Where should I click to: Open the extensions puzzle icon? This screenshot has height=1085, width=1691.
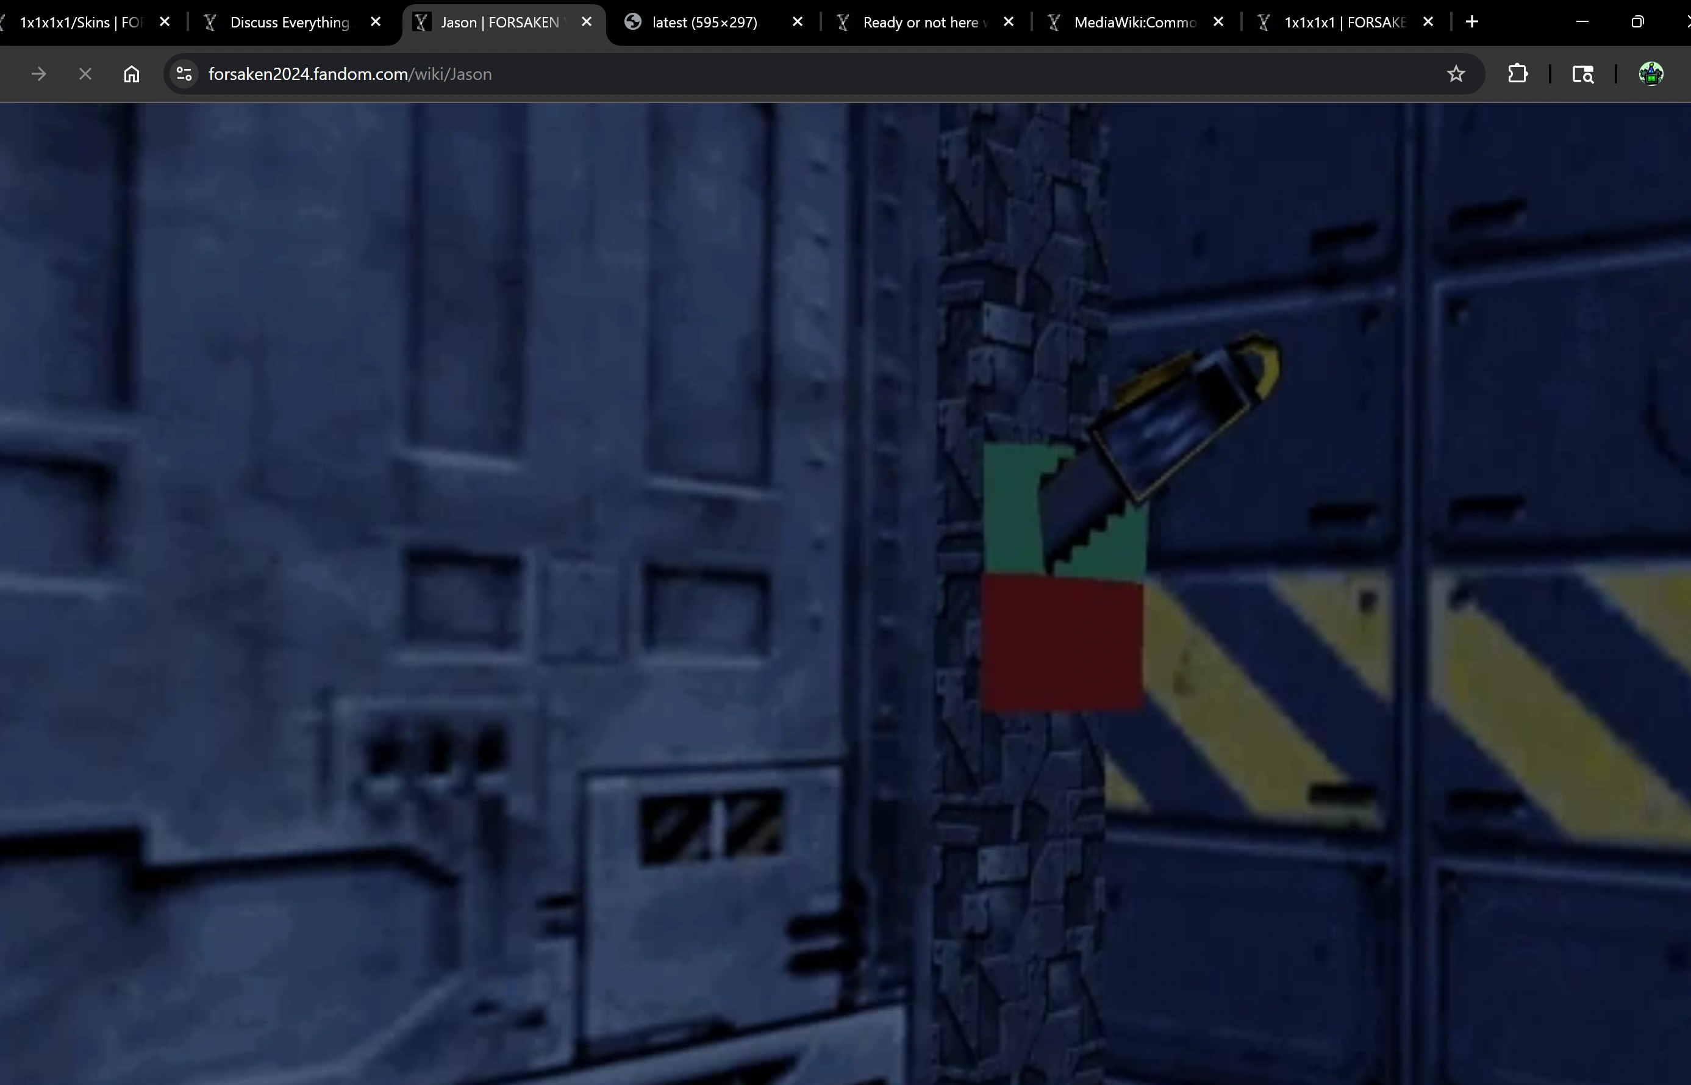(x=1518, y=74)
